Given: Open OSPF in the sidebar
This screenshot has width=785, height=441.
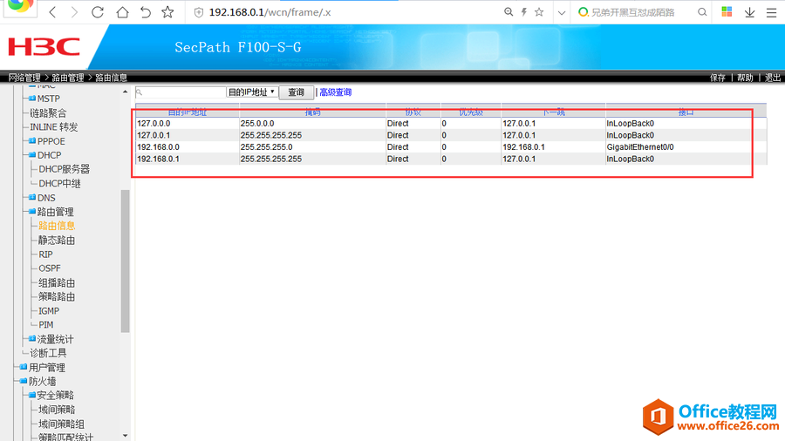Looking at the screenshot, I should pos(50,268).
